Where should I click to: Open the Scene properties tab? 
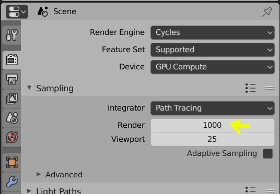[x=12, y=118]
